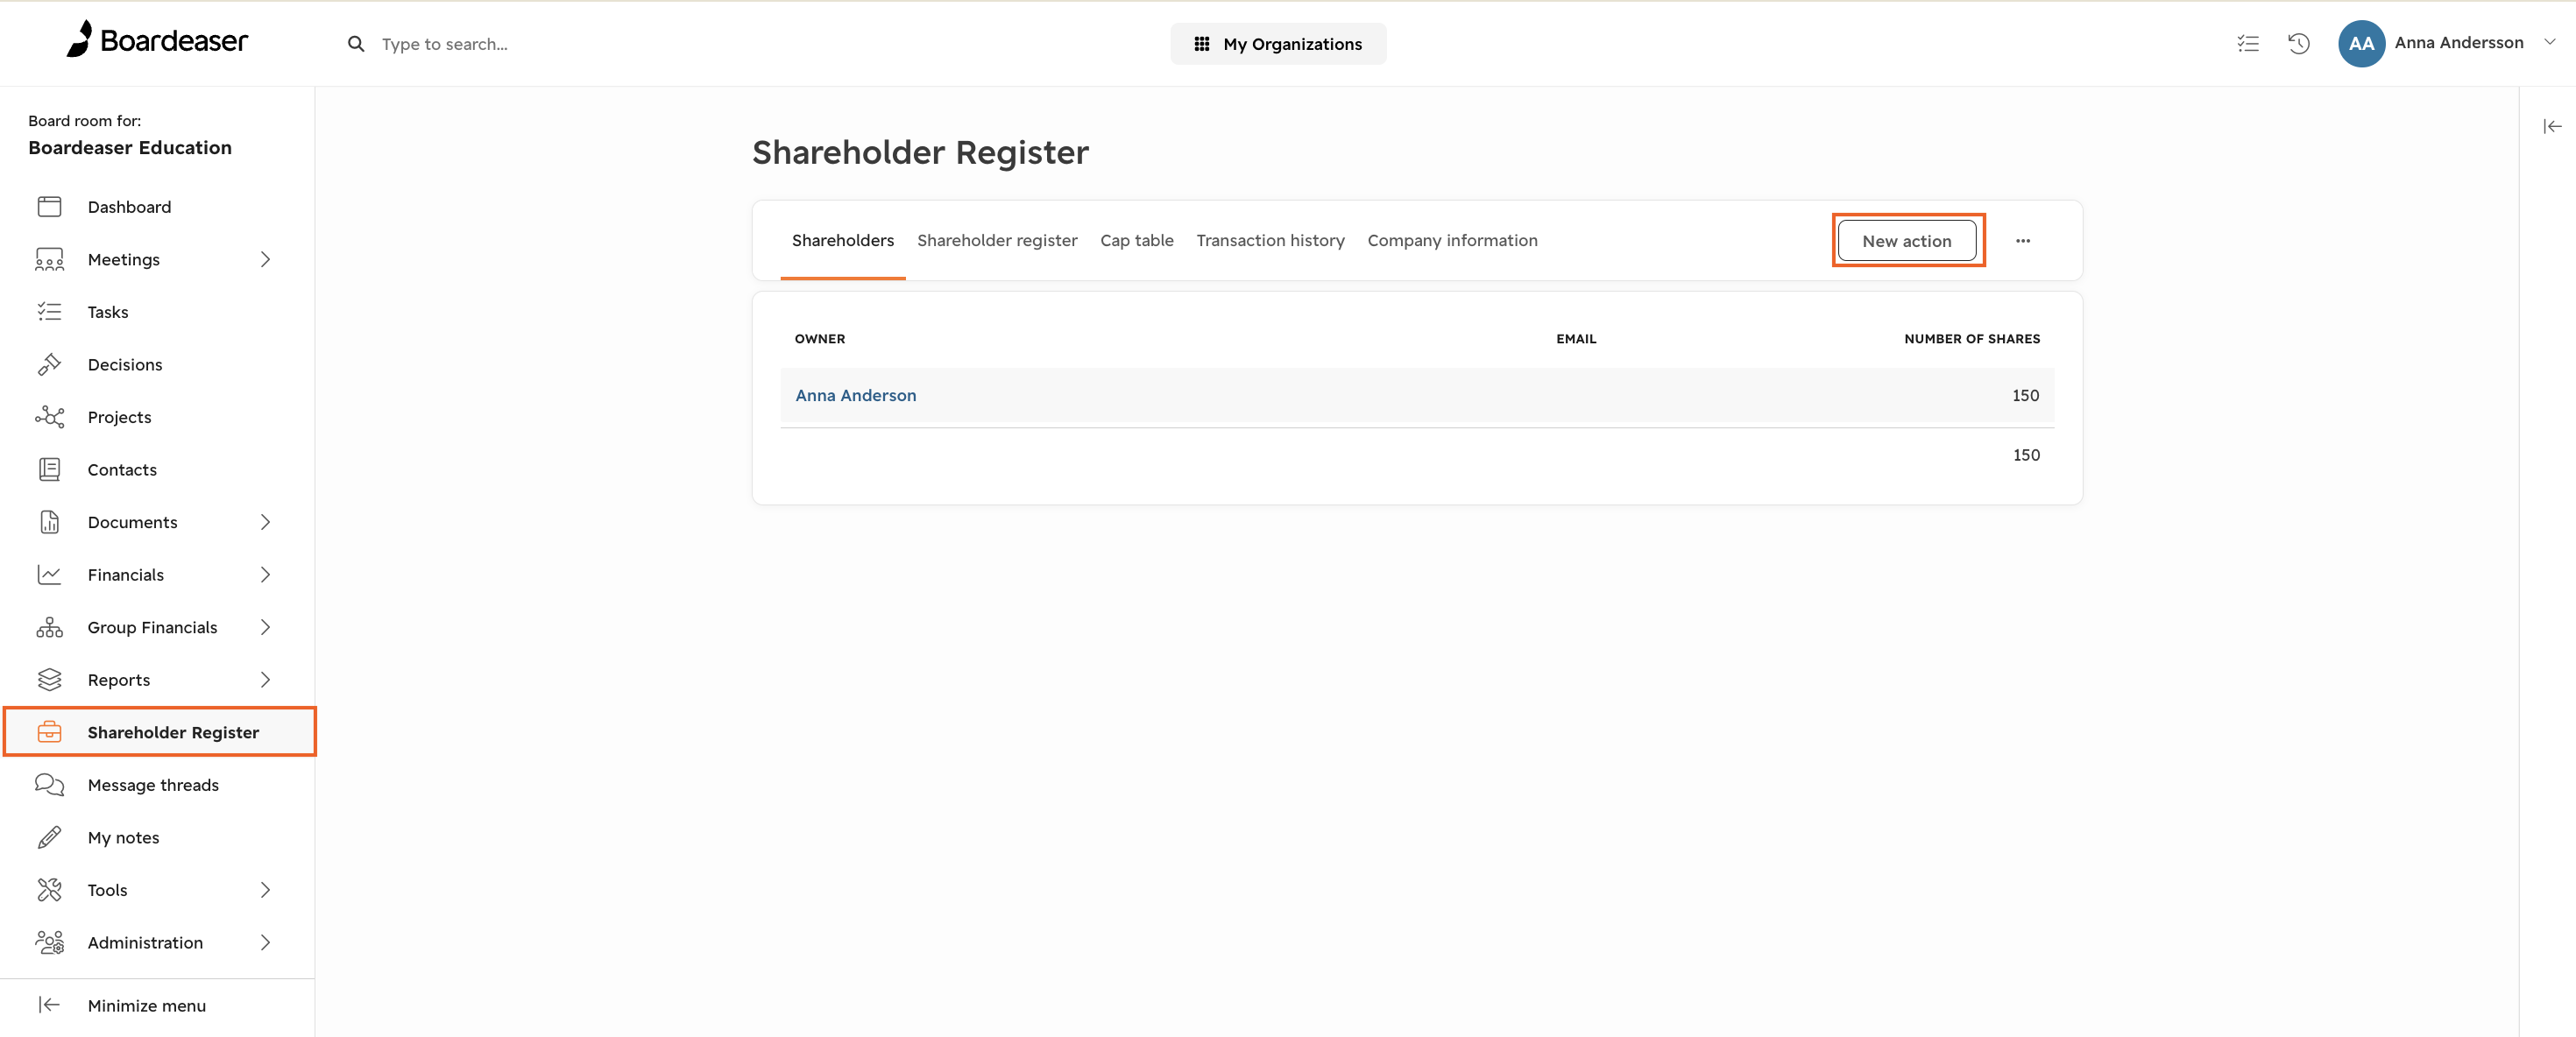This screenshot has height=1037, width=2576.
Task: Expand the Reports submenu chevron
Action: click(x=265, y=680)
